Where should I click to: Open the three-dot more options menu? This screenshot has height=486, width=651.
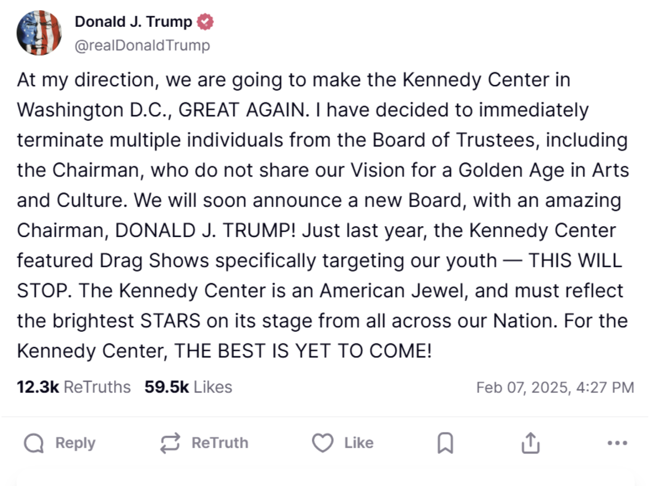[x=617, y=443]
